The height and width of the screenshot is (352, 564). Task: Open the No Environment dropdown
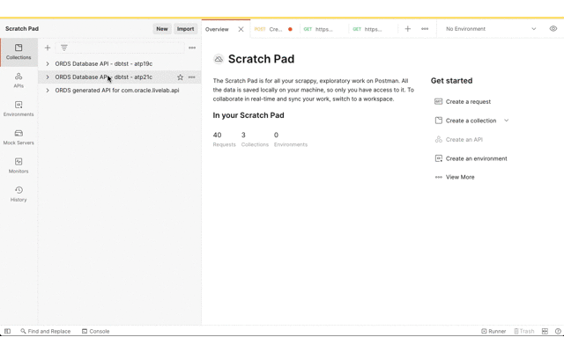click(x=490, y=29)
